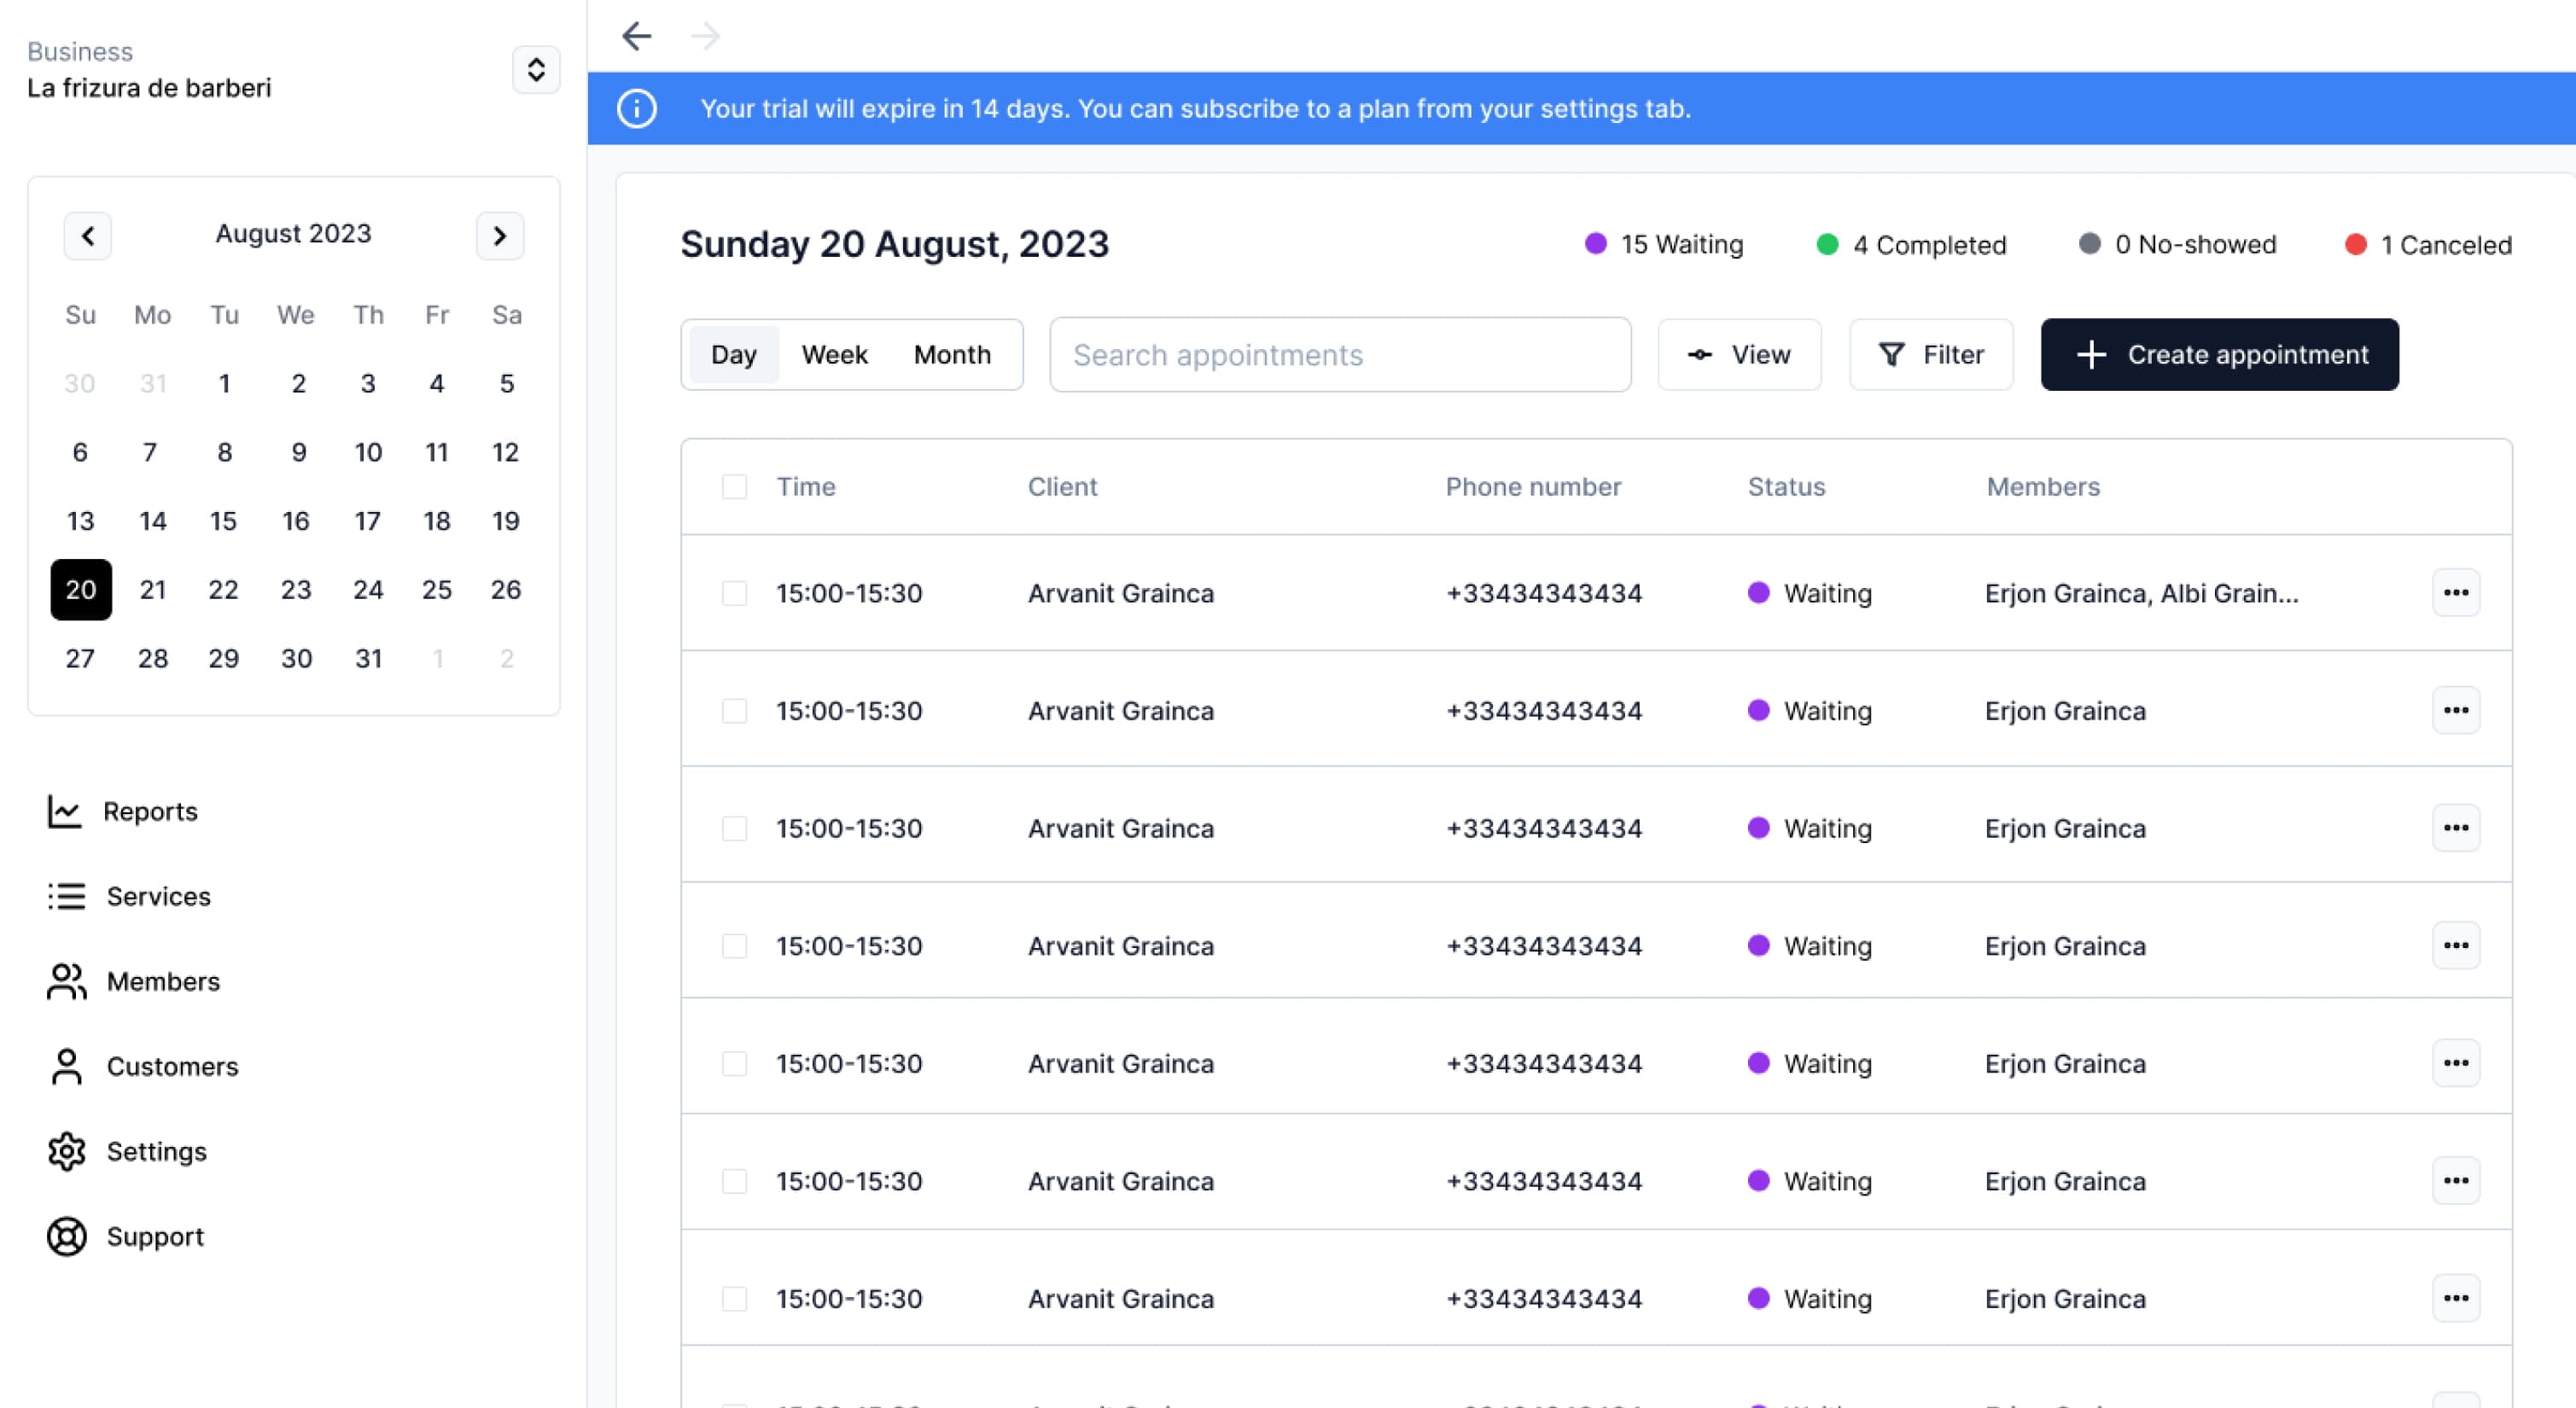The height and width of the screenshot is (1408, 2576).
Task: Click the 'Sunday 20 August, 2023' heading
Action: pos(894,244)
